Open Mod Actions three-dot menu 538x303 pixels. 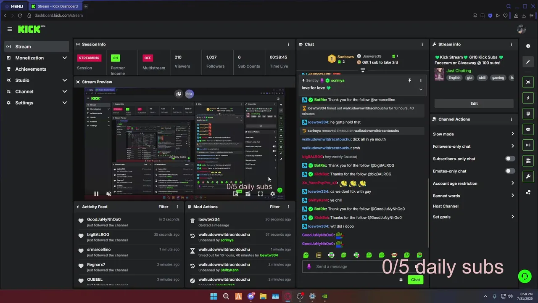pos(288,207)
